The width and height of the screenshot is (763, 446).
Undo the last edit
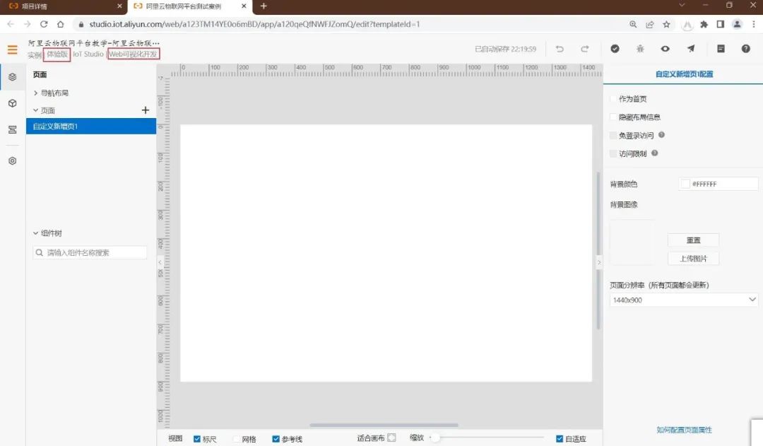pos(560,49)
